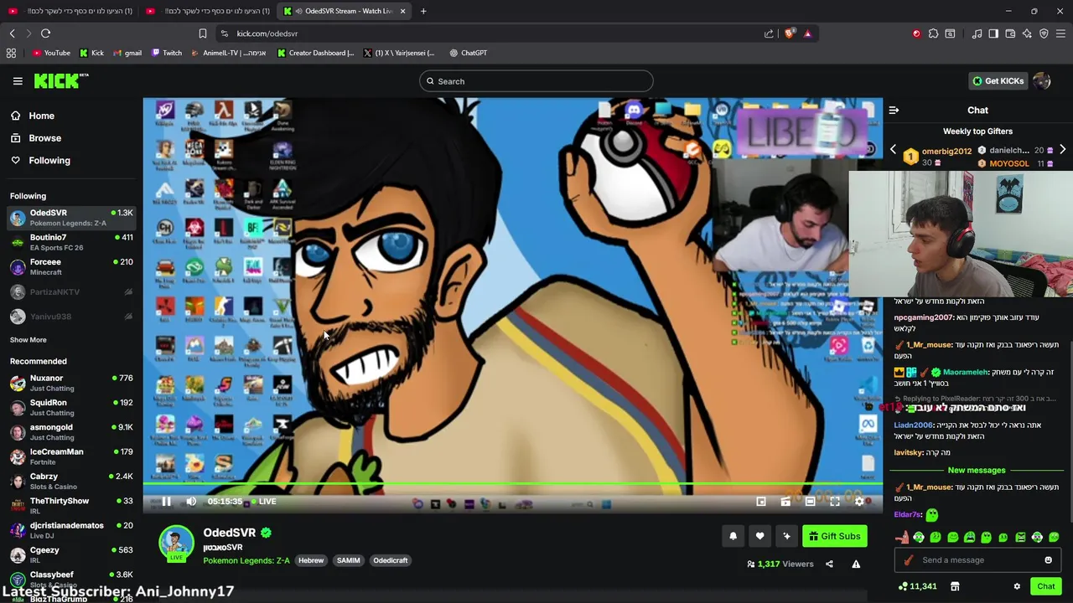This screenshot has width=1073, height=603.
Task: Open browser extensions puzzle icon
Action: (933, 33)
